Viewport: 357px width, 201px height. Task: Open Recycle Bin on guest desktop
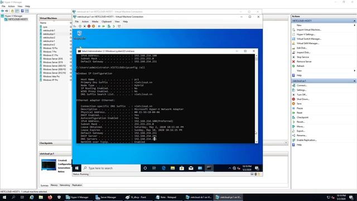[x=79, y=35]
